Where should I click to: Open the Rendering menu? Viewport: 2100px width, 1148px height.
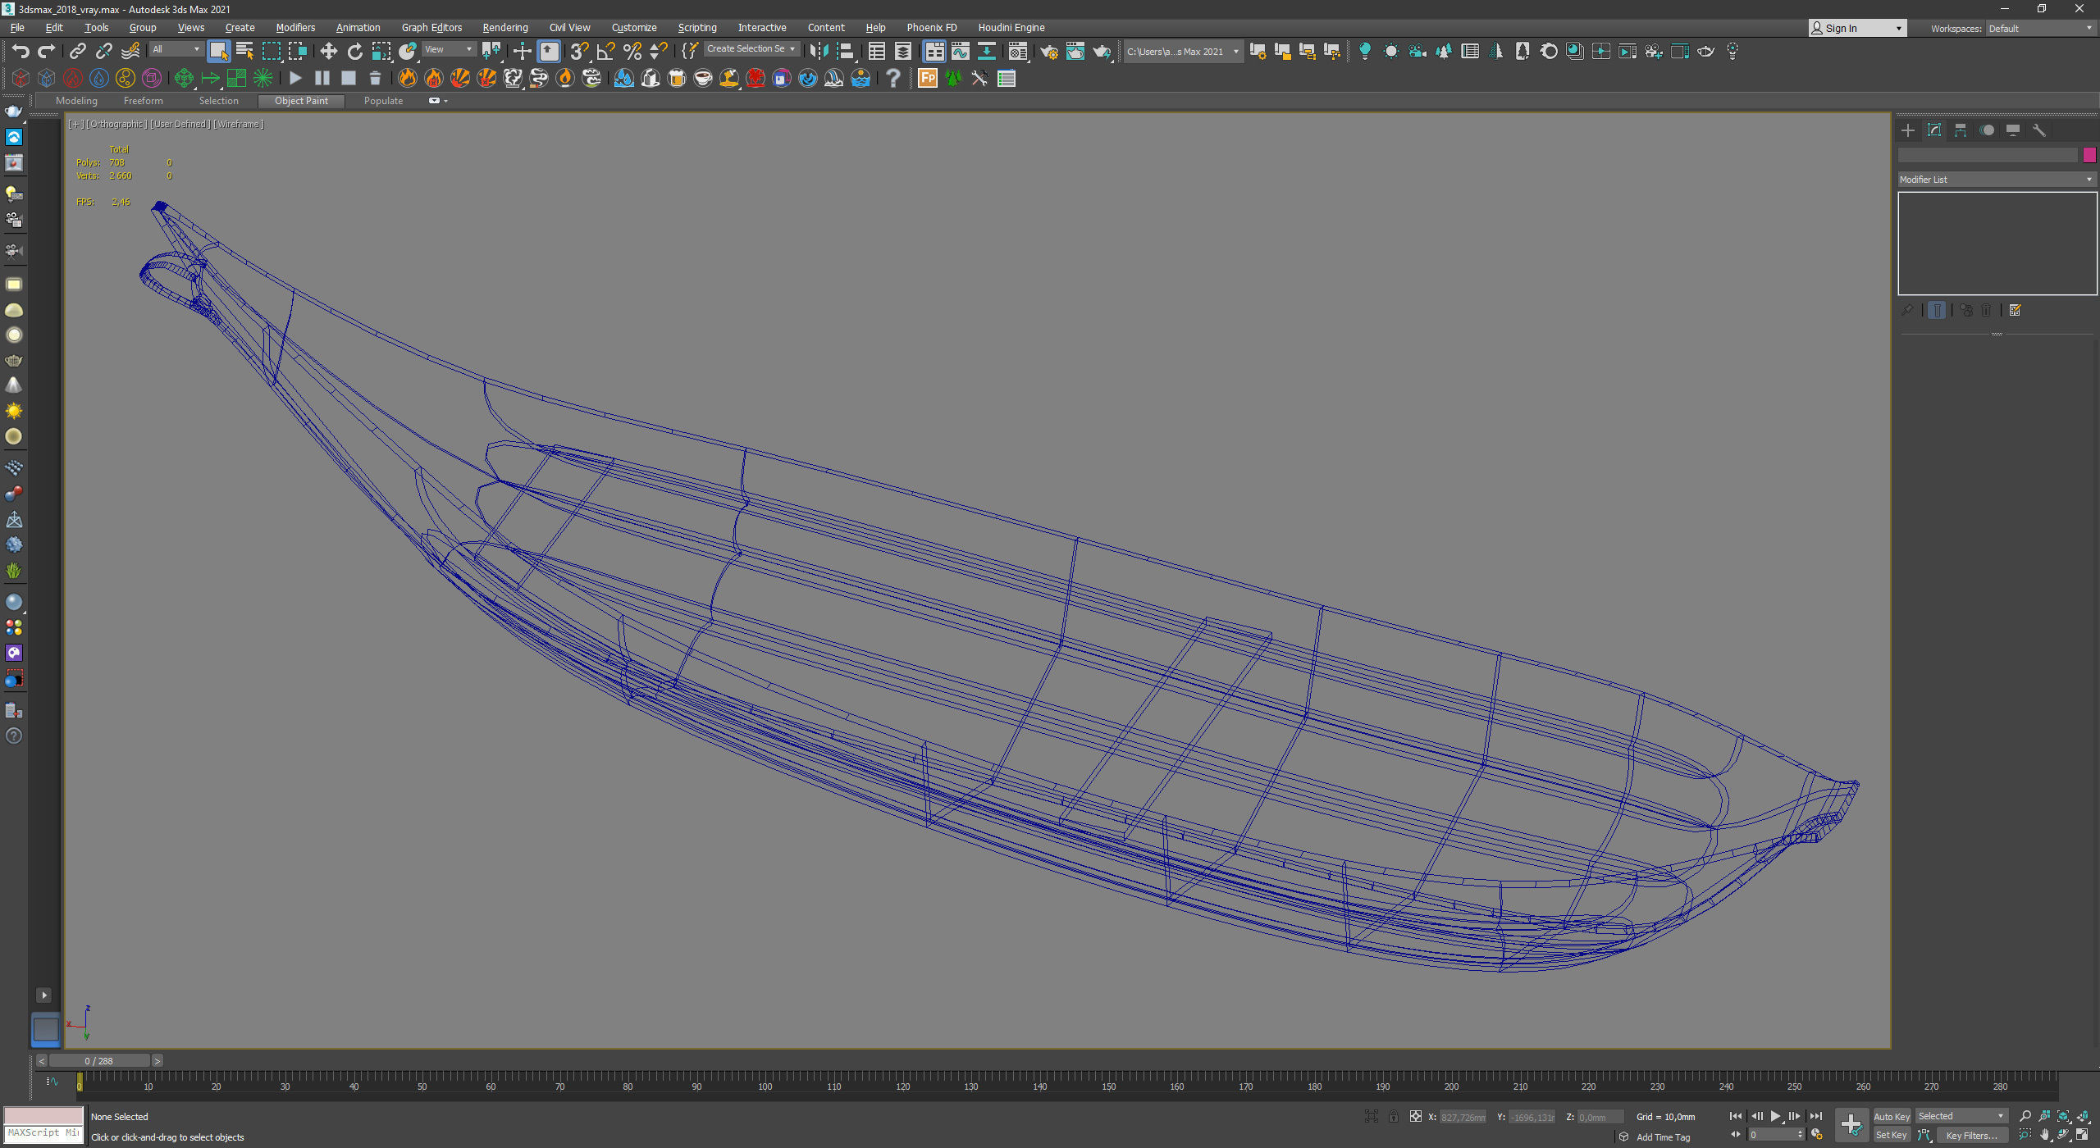[504, 28]
